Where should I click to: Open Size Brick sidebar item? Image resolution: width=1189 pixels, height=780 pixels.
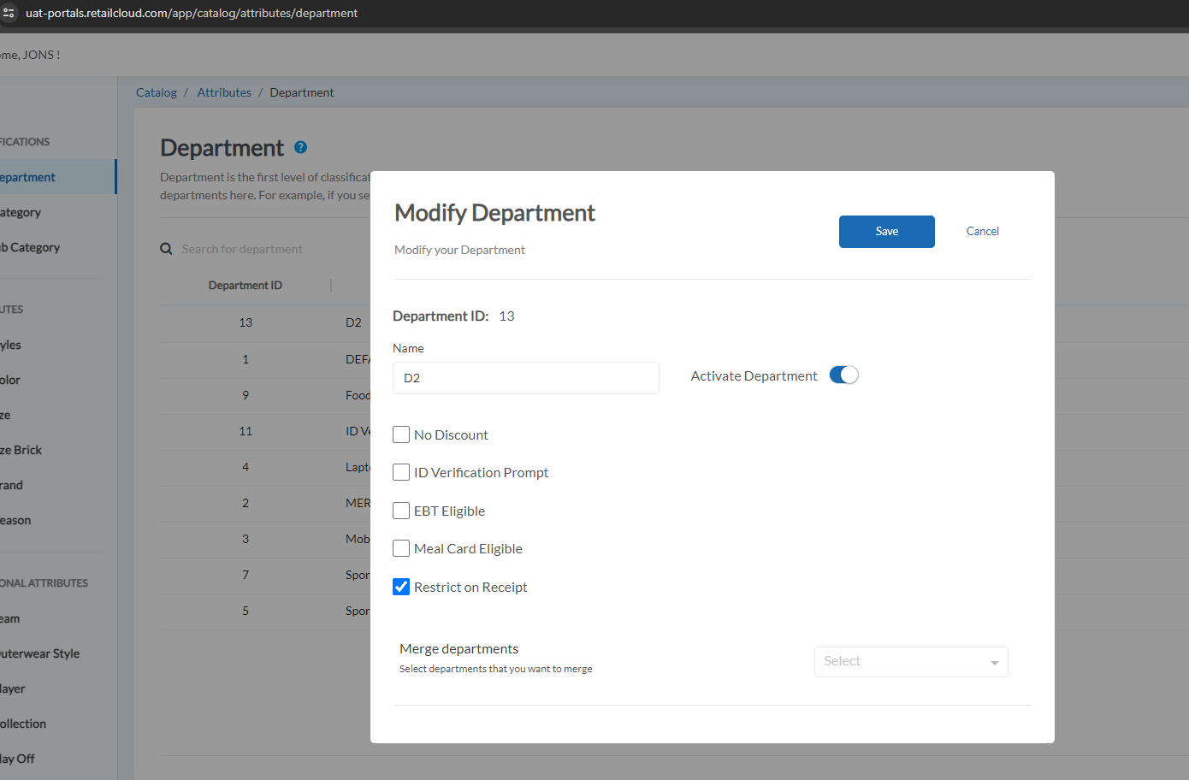click(21, 450)
